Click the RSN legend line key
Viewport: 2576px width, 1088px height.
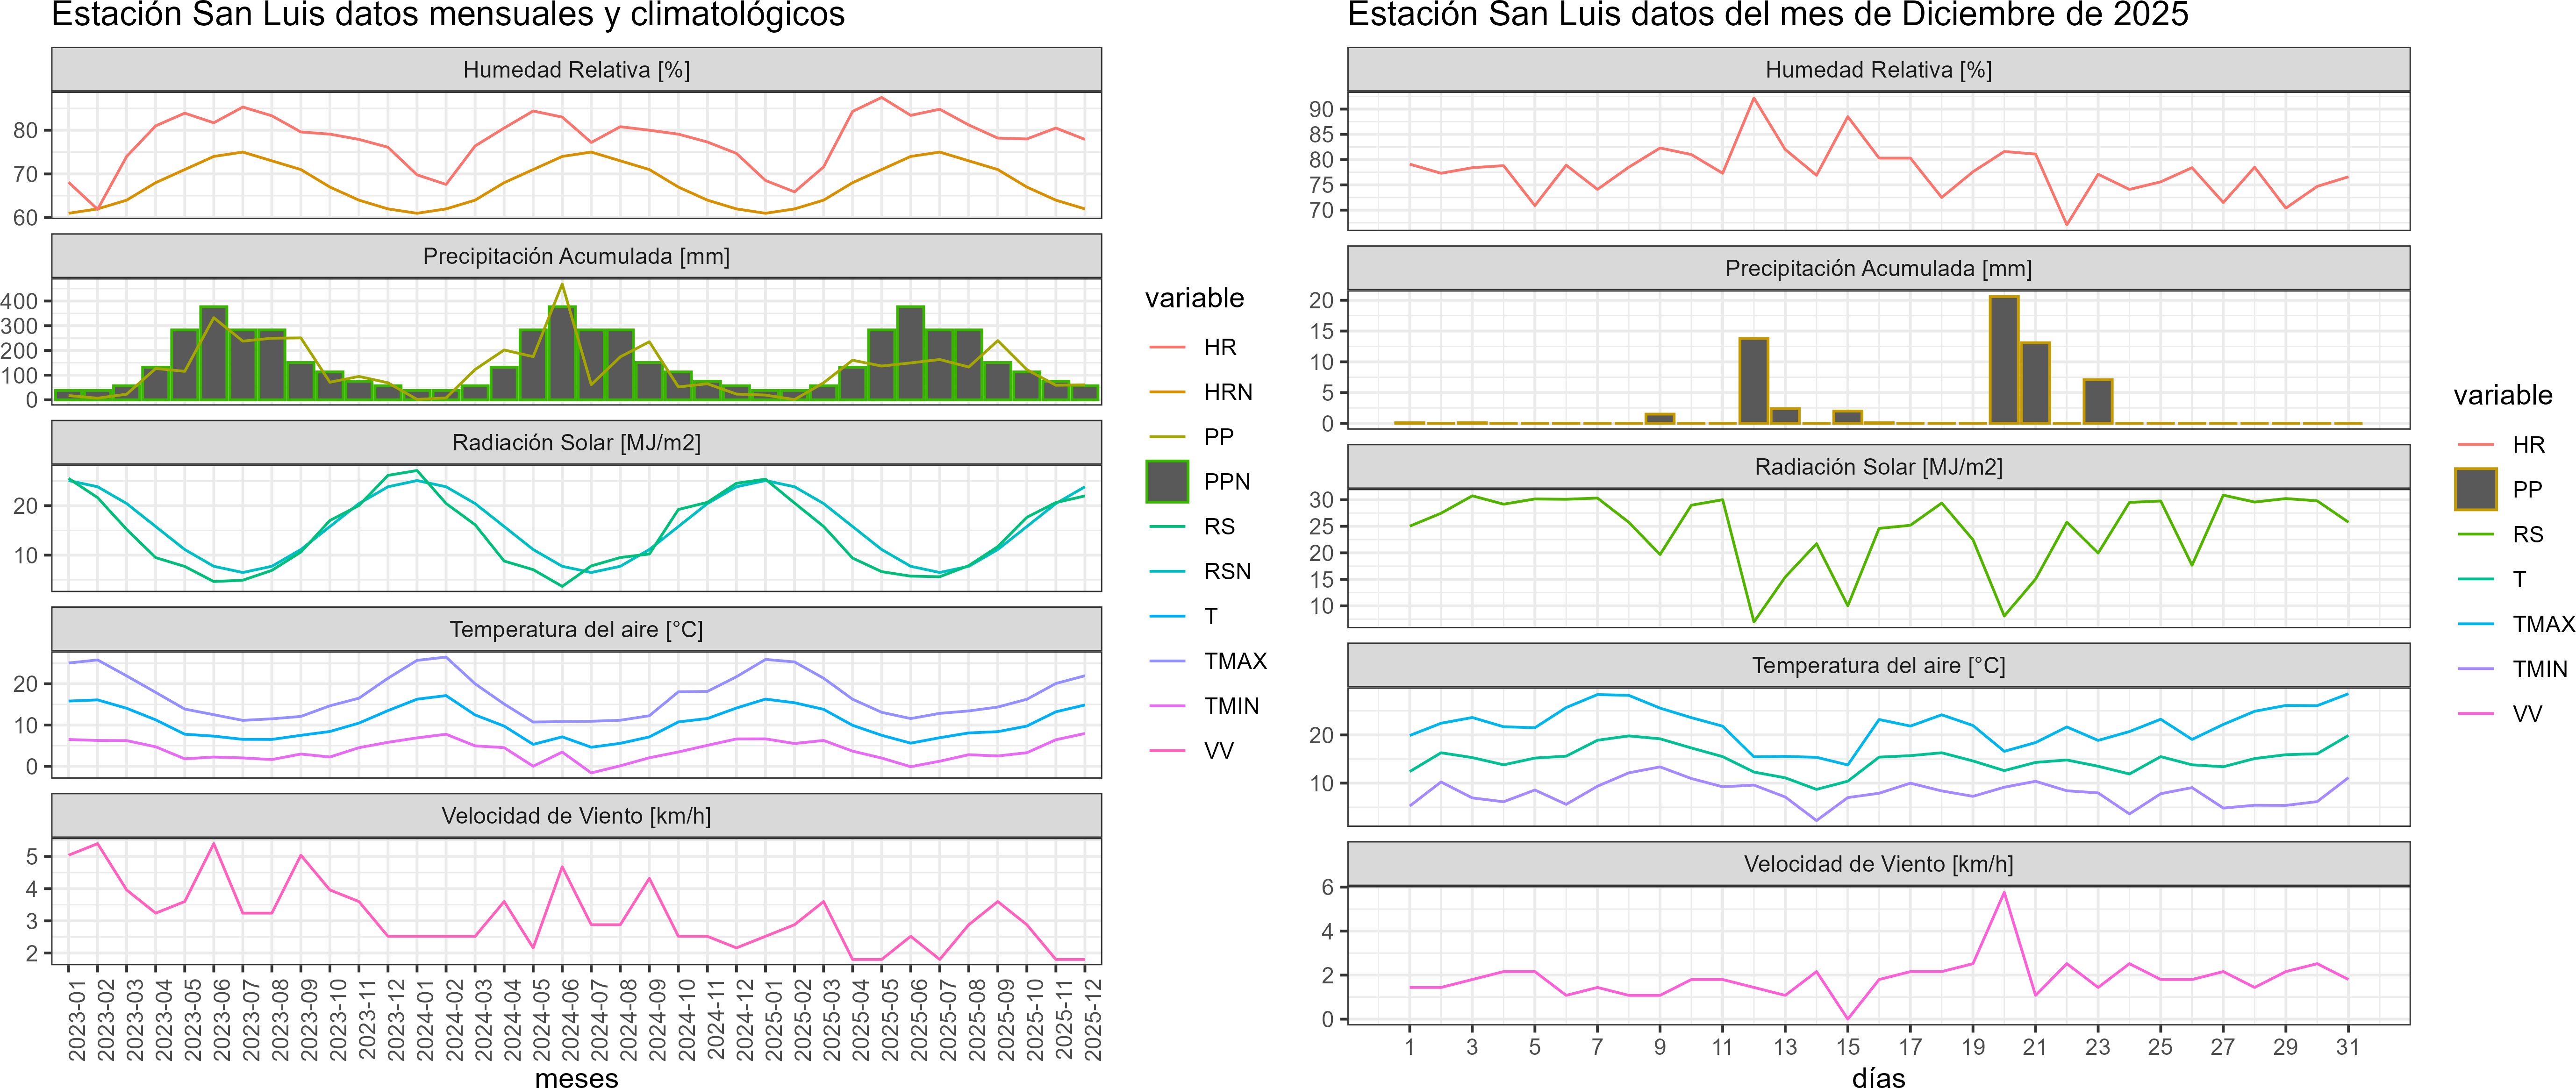1167,571
